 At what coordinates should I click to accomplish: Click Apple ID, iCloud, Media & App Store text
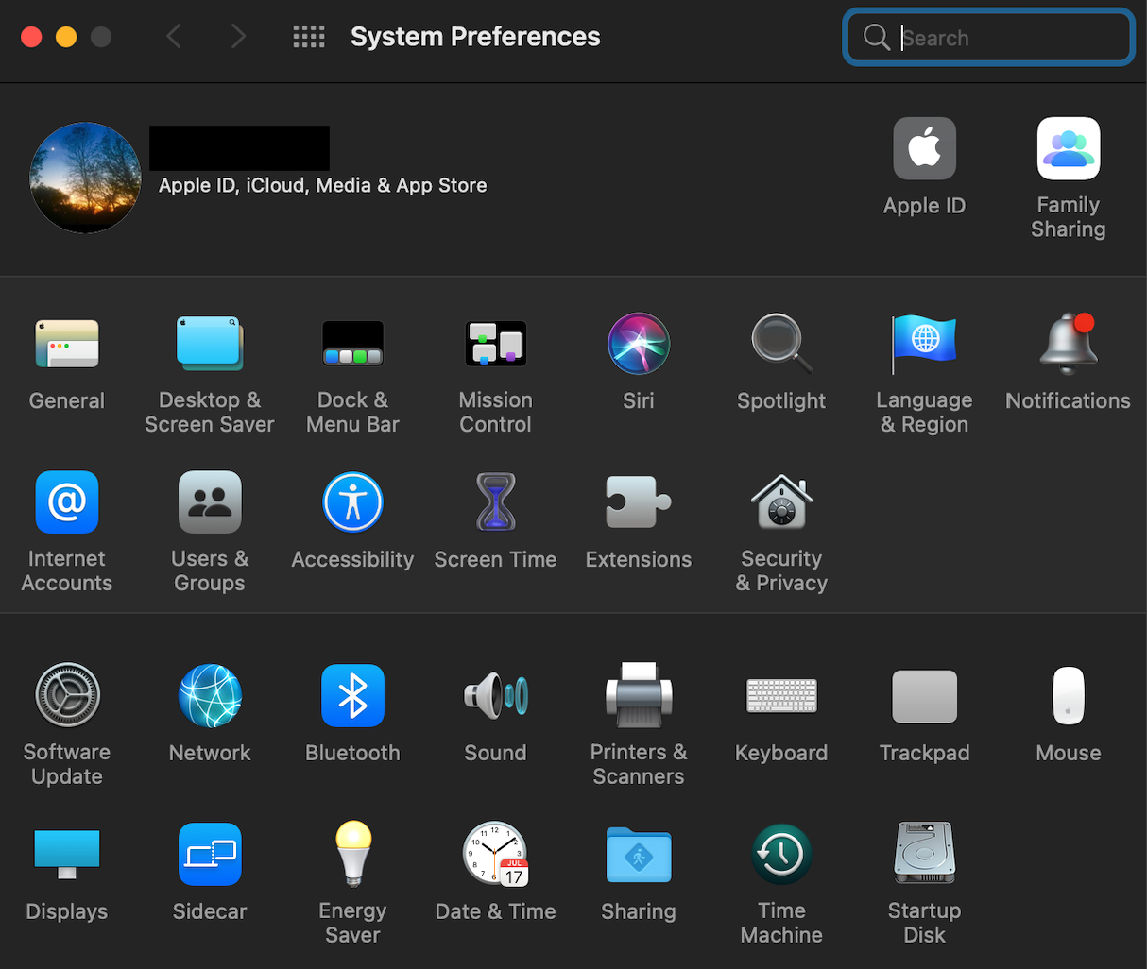tap(322, 185)
